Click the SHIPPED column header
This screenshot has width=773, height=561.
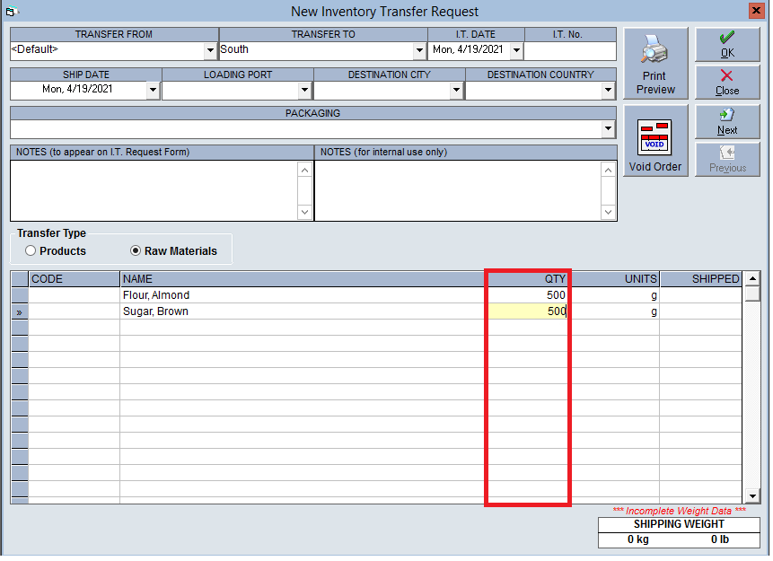click(703, 280)
